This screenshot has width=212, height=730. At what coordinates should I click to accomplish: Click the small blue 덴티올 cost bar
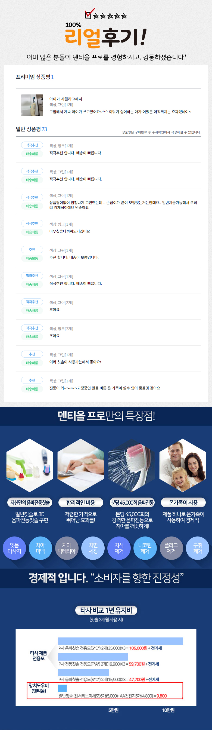coord(63,688)
